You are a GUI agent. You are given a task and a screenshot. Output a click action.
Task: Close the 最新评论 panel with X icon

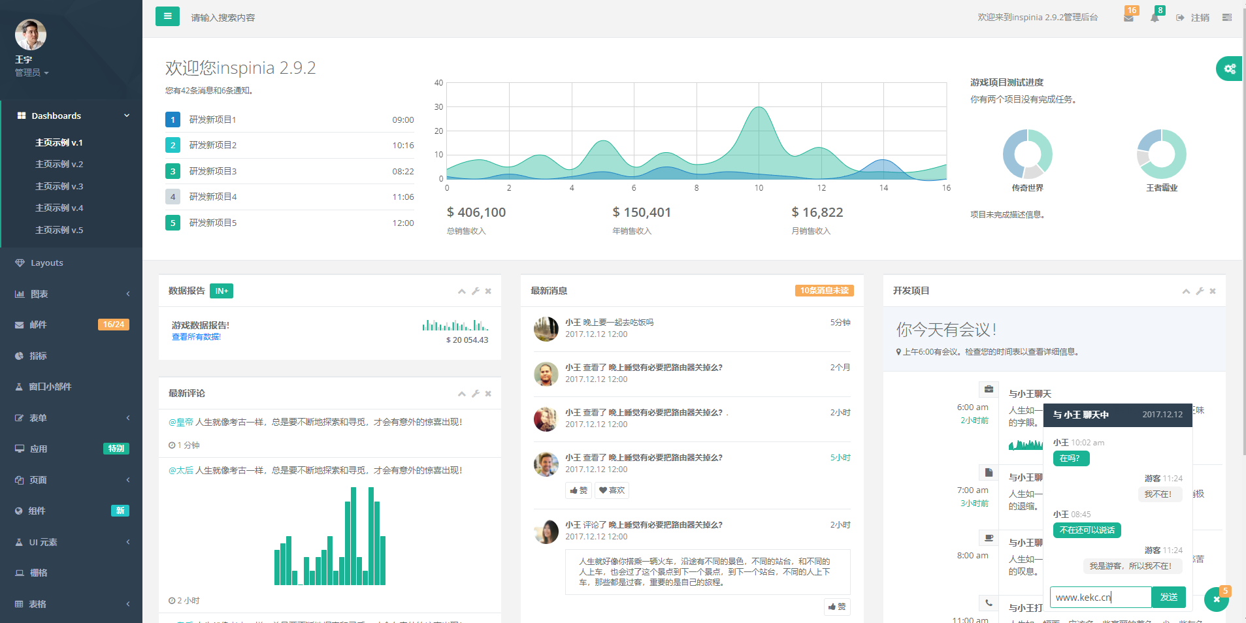[x=488, y=394]
